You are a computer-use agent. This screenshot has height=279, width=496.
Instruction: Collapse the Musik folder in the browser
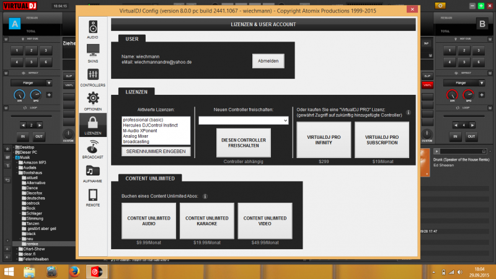(x=14, y=157)
